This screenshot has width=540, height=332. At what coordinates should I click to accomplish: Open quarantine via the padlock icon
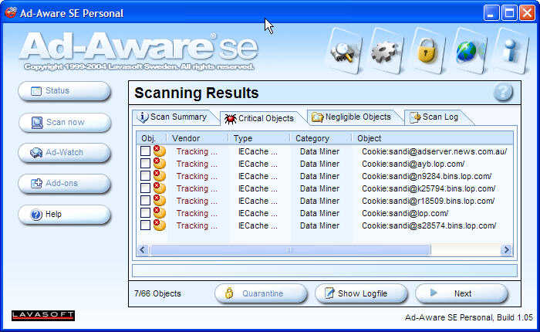(427, 51)
